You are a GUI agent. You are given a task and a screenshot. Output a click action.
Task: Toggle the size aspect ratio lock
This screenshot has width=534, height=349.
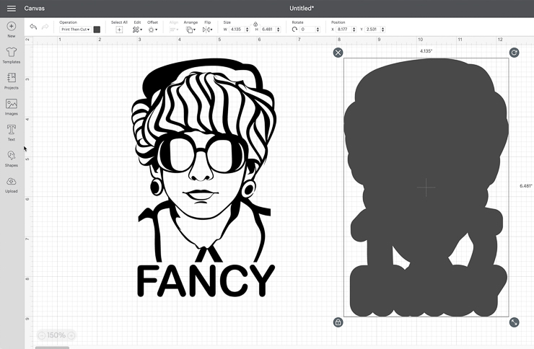[x=255, y=24]
